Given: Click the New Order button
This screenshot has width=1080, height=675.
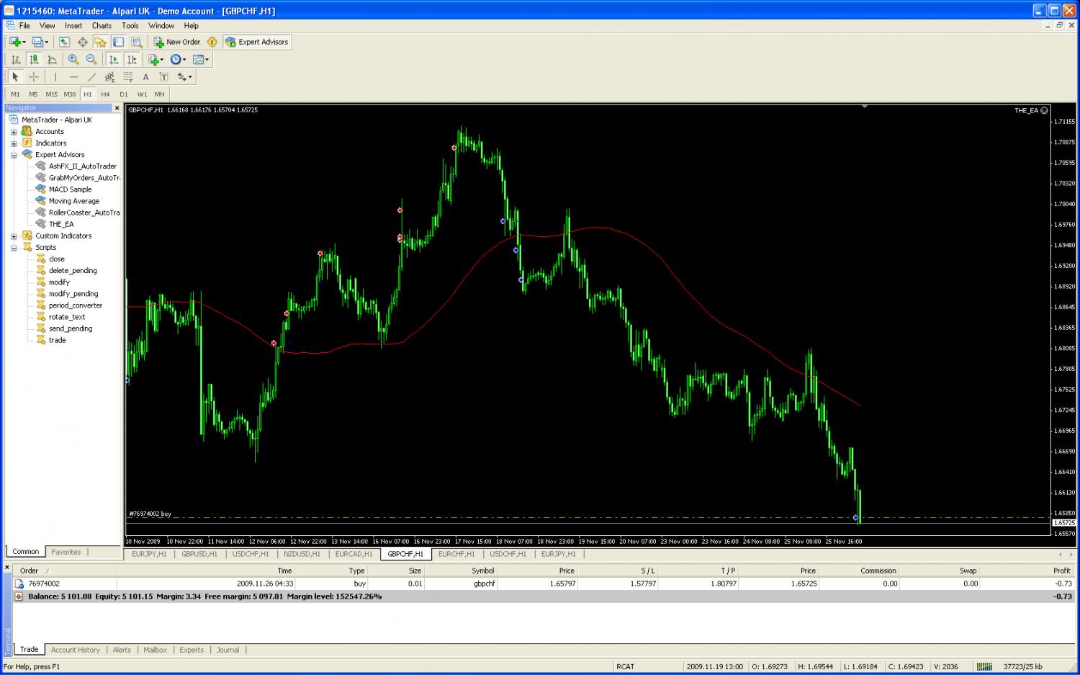Looking at the screenshot, I should [177, 42].
